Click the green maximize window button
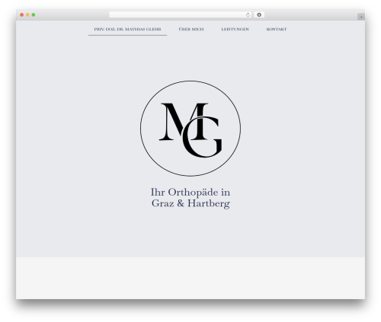 pyautogui.click(x=34, y=15)
